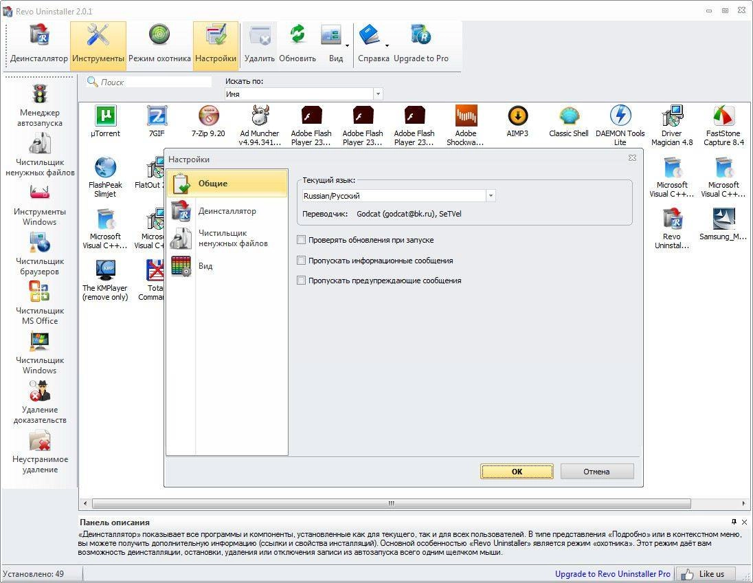Viewport: 753px width, 583px height.
Task: Select The KMPlayer program
Action: [105, 280]
